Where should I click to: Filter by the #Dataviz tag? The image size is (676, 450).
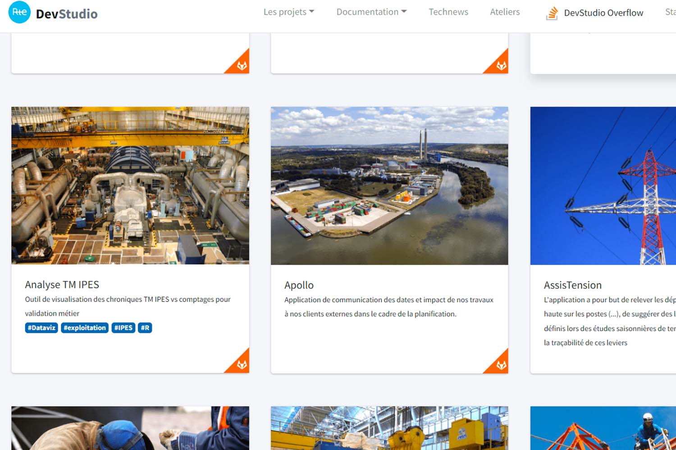(41, 328)
